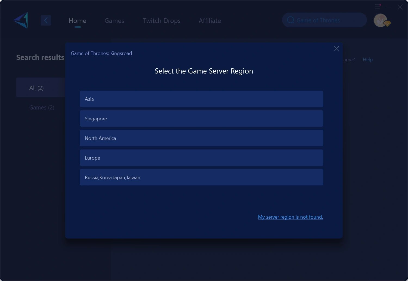This screenshot has width=408, height=281.
Task: Click the Game of Thrones search field
Action: pos(324,20)
